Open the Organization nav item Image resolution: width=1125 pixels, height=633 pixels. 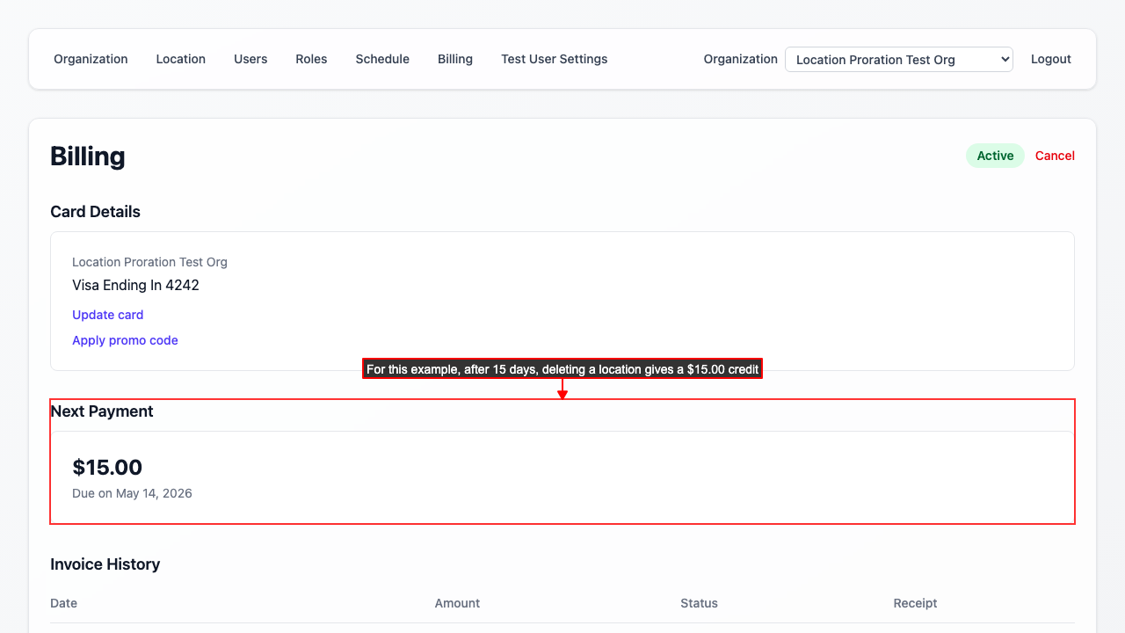click(91, 59)
